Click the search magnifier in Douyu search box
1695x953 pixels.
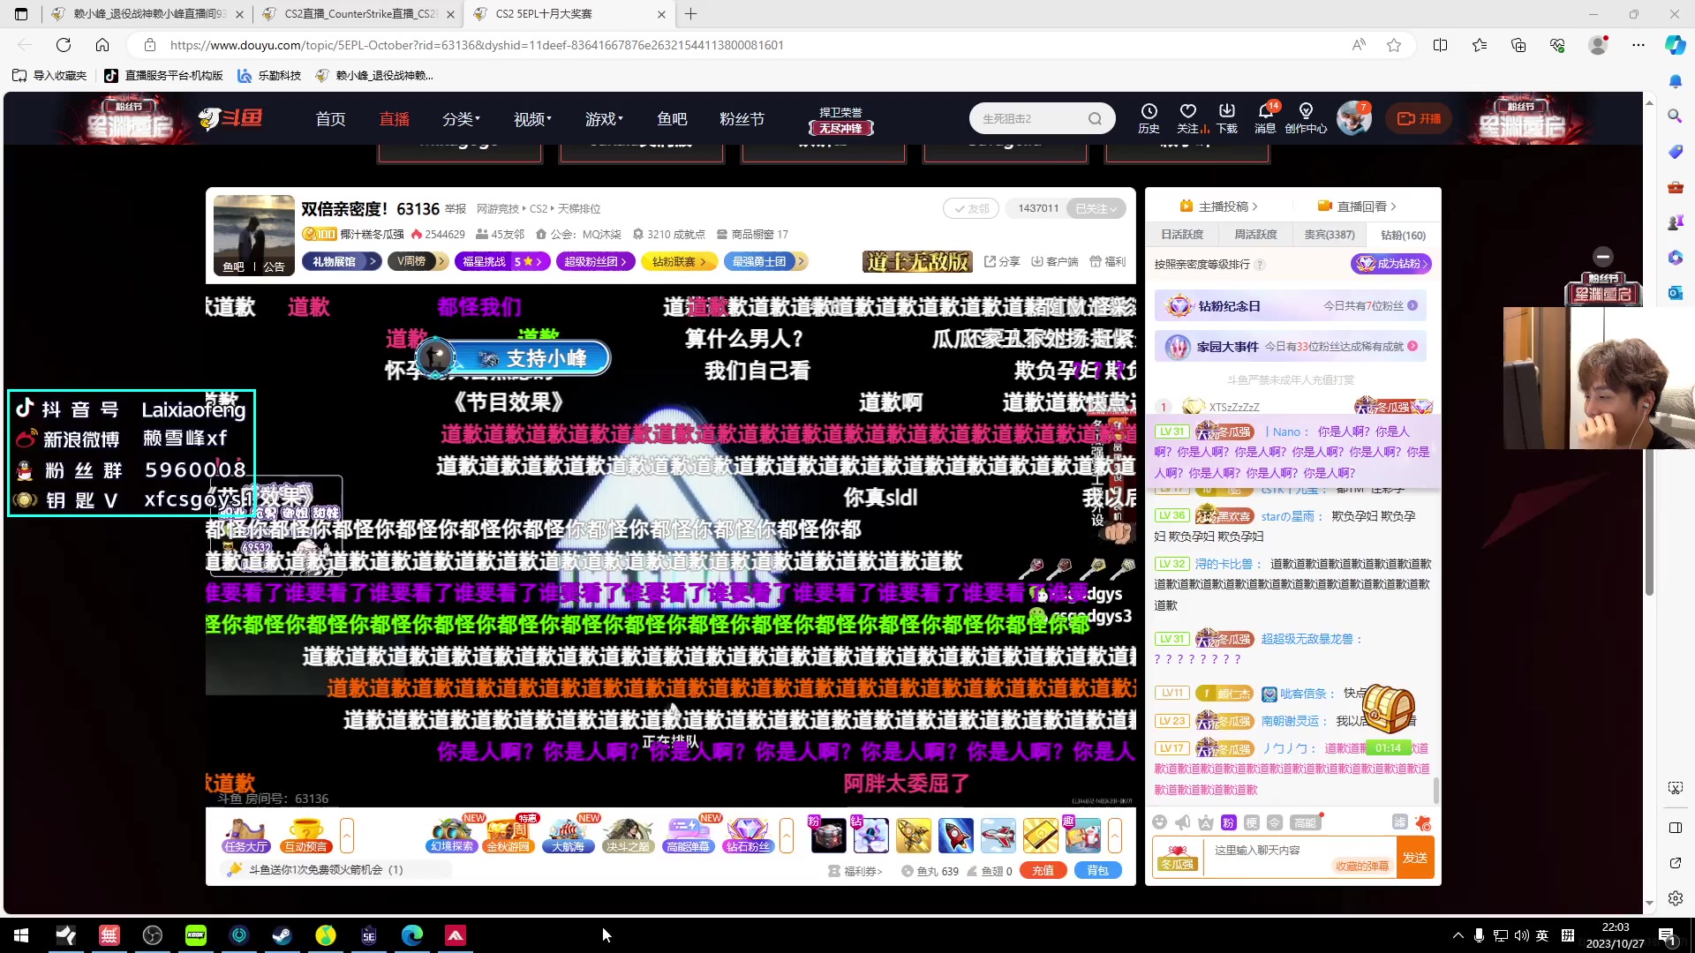pos(1095,118)
